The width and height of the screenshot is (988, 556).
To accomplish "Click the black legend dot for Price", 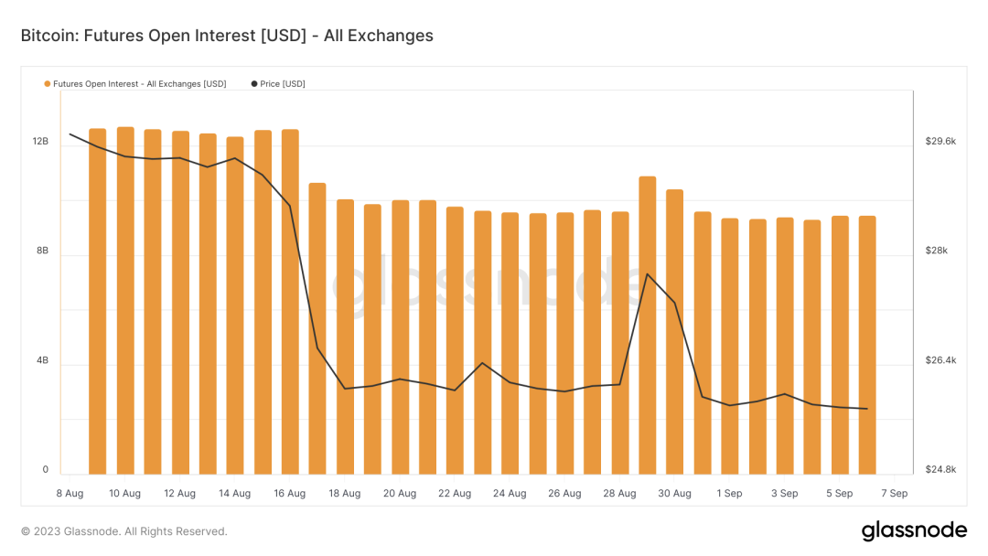I will click(254, 84).
